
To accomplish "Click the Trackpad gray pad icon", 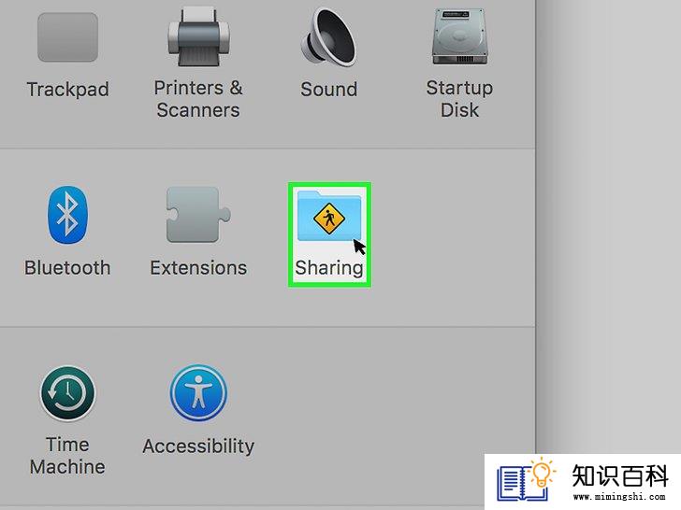I will 67,37.
